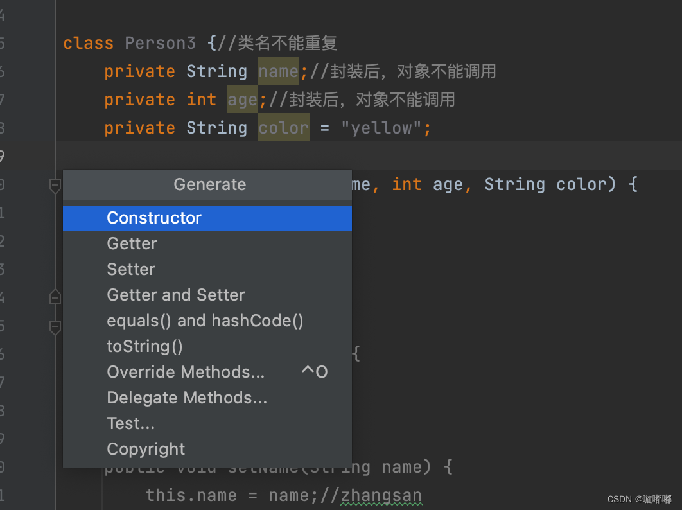Collapse the top code fold marker in gutter
Image resolution: width=682 pixels, height=510 pixels.
55,186
